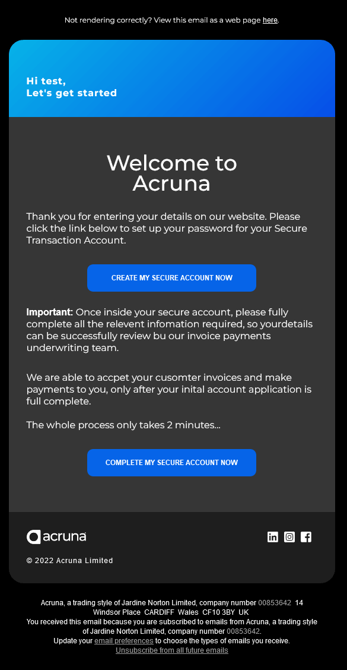Open the email as a web page via 'here'
Viewport: 347px width, 670px height.
(x=270, y=20)
